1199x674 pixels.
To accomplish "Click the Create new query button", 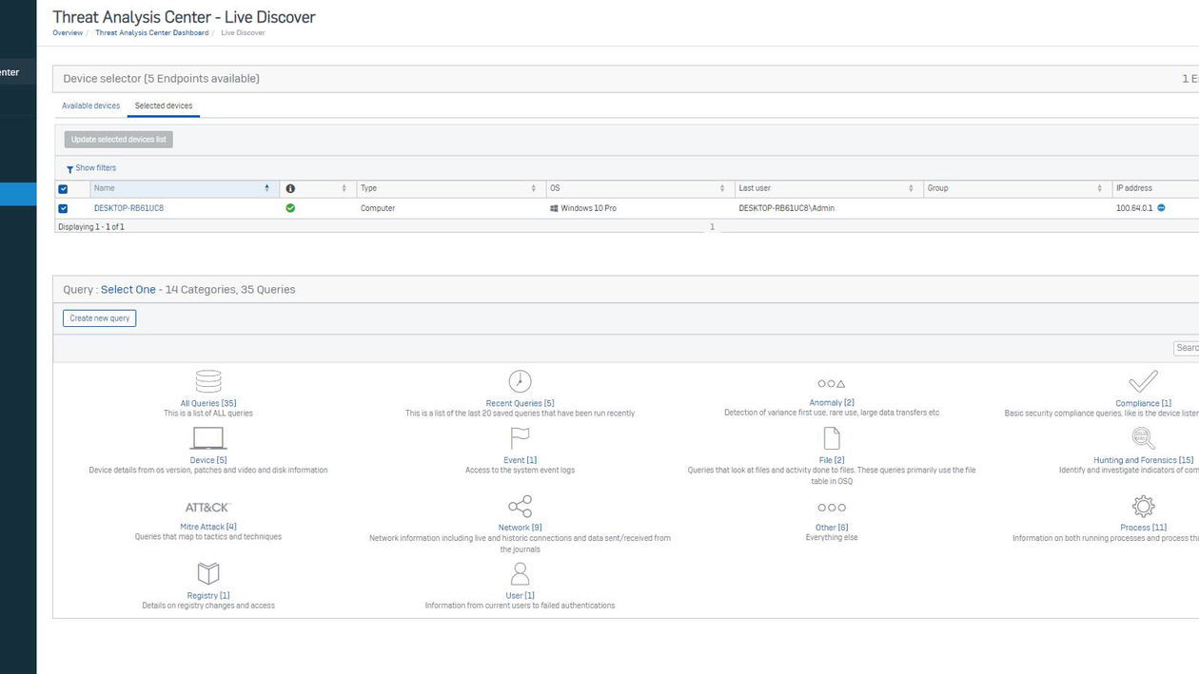I will (x=99, y=318).
